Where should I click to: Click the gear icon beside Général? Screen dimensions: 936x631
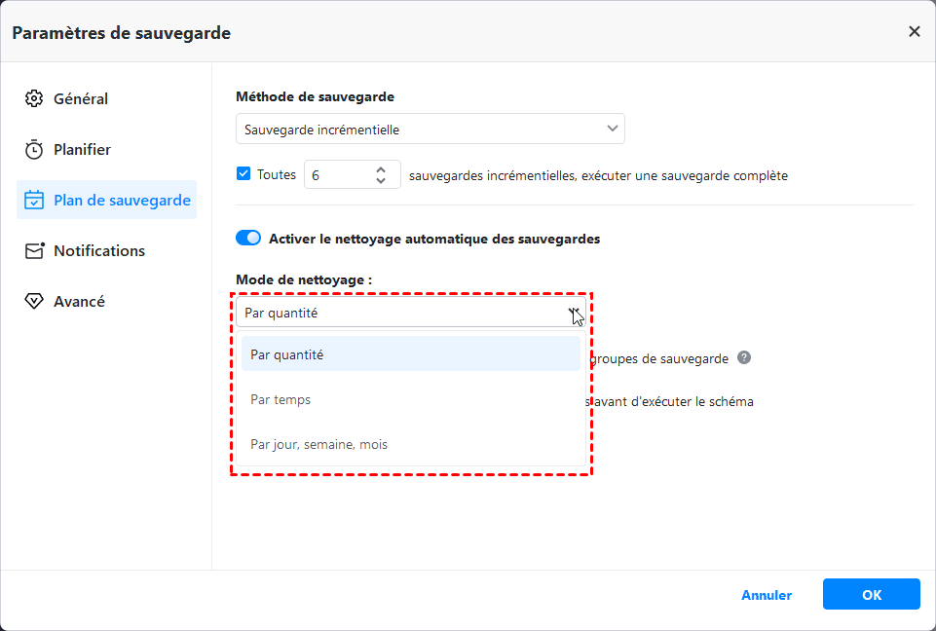click(34, 98)
